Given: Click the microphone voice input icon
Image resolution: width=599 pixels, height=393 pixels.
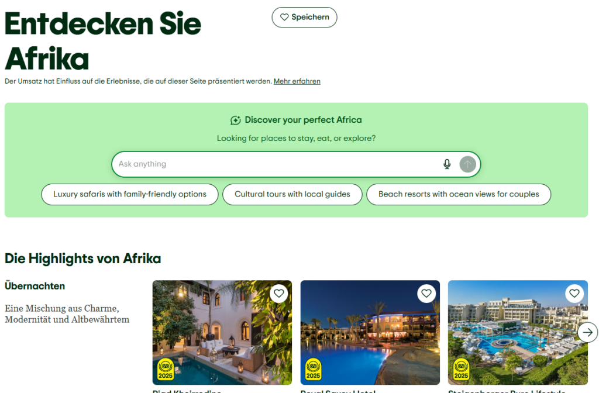Looking at the screenshot, I should 446,164.
